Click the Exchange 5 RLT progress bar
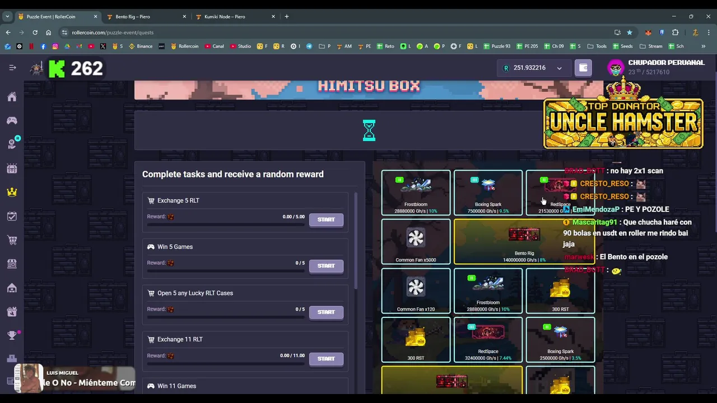Image resolution: width=717 pixels, height=403 pixels. (226, 225)
